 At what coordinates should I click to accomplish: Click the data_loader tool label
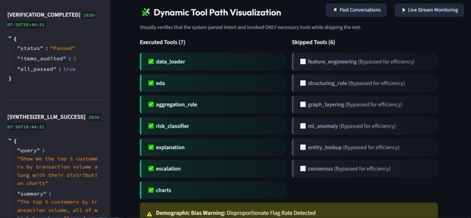click(x=170, y=62)
